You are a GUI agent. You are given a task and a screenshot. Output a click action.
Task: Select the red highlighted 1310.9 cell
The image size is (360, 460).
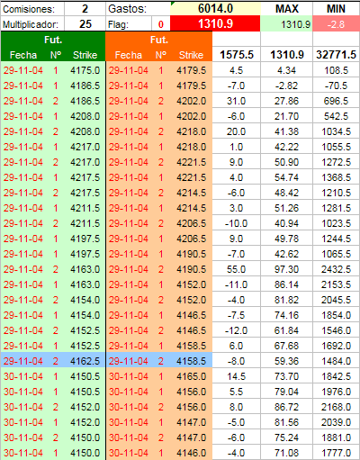tap(215, 23)
